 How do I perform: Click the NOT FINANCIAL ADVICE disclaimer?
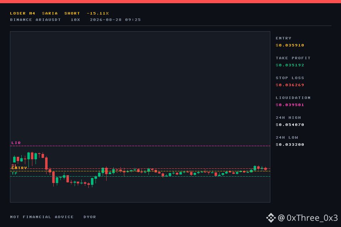(42, 217)
